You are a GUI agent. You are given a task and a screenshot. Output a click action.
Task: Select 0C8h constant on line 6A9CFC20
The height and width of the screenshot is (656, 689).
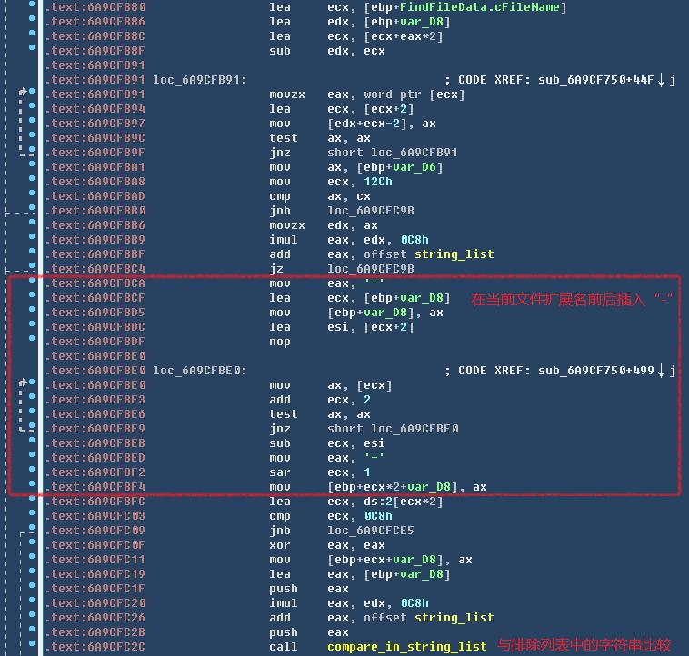[x=414, y=603]
